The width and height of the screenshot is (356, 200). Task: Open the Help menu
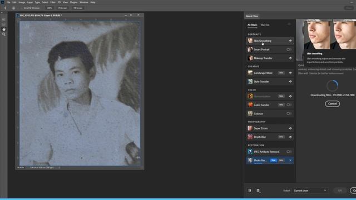(93, 2)
